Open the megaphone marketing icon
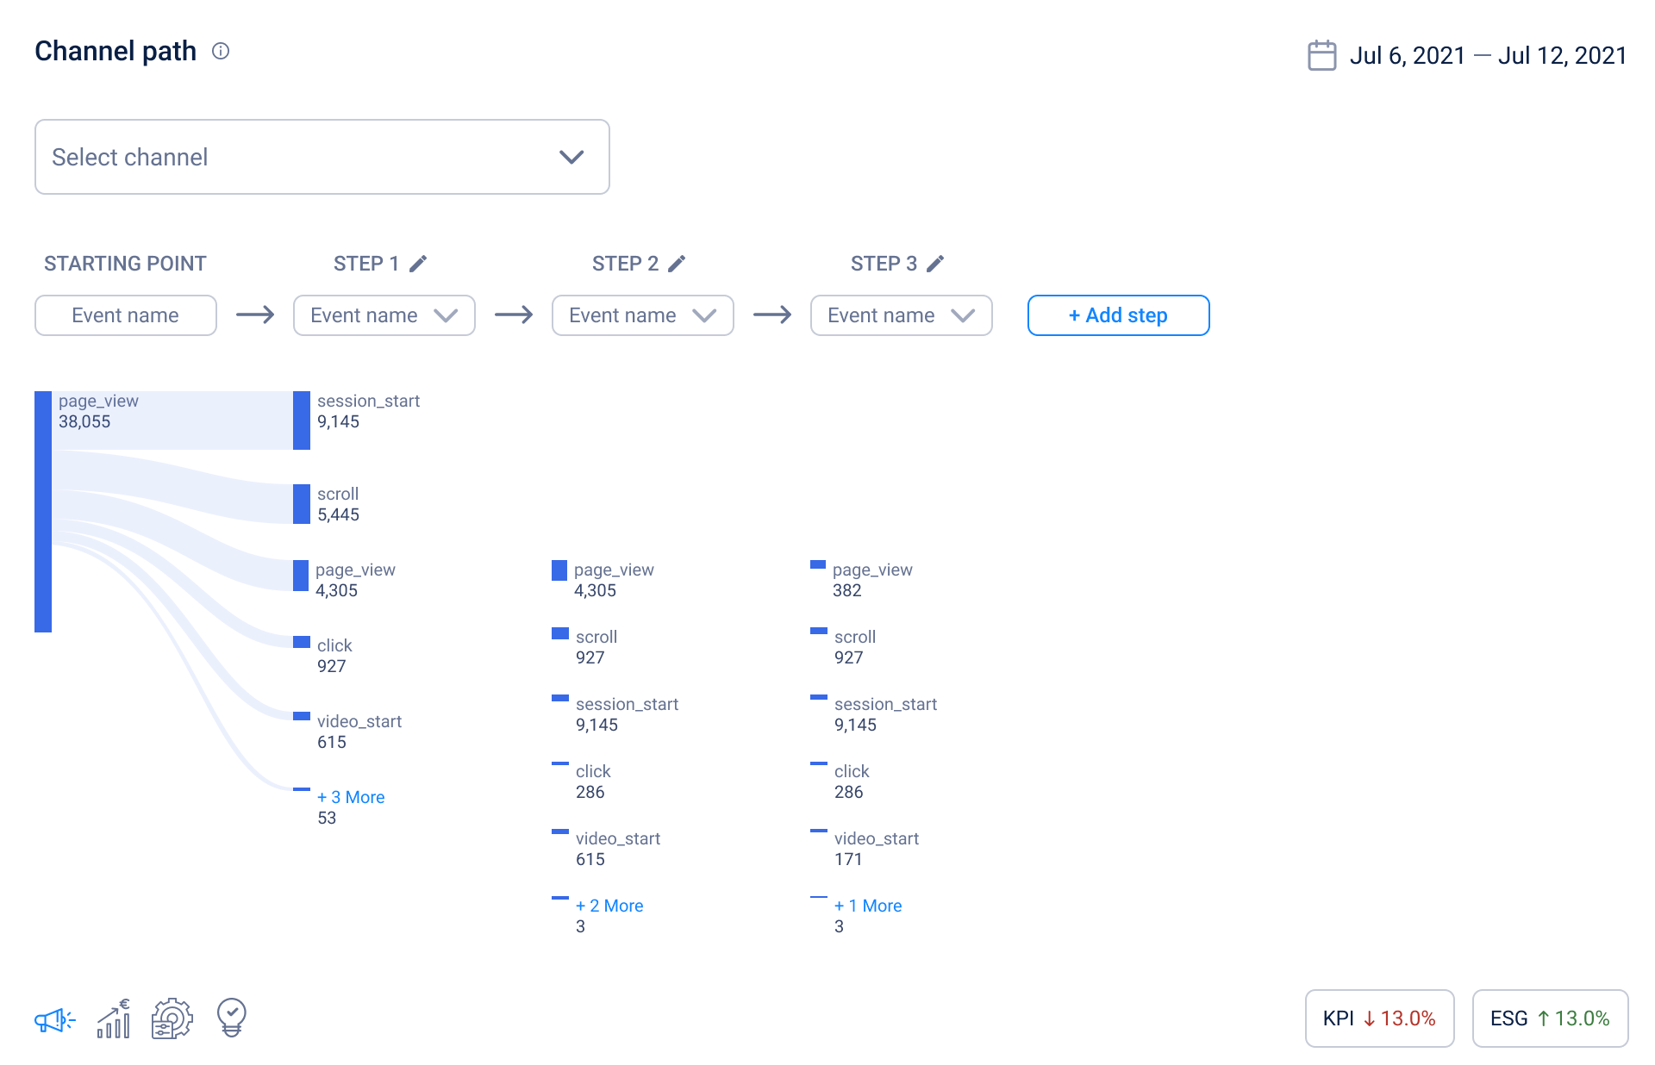This screenshot has width=1655, height=1065. point(54,1020)
